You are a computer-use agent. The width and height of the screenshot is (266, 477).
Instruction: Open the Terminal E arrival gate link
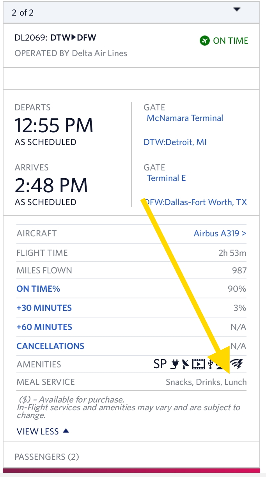(166, 178)
